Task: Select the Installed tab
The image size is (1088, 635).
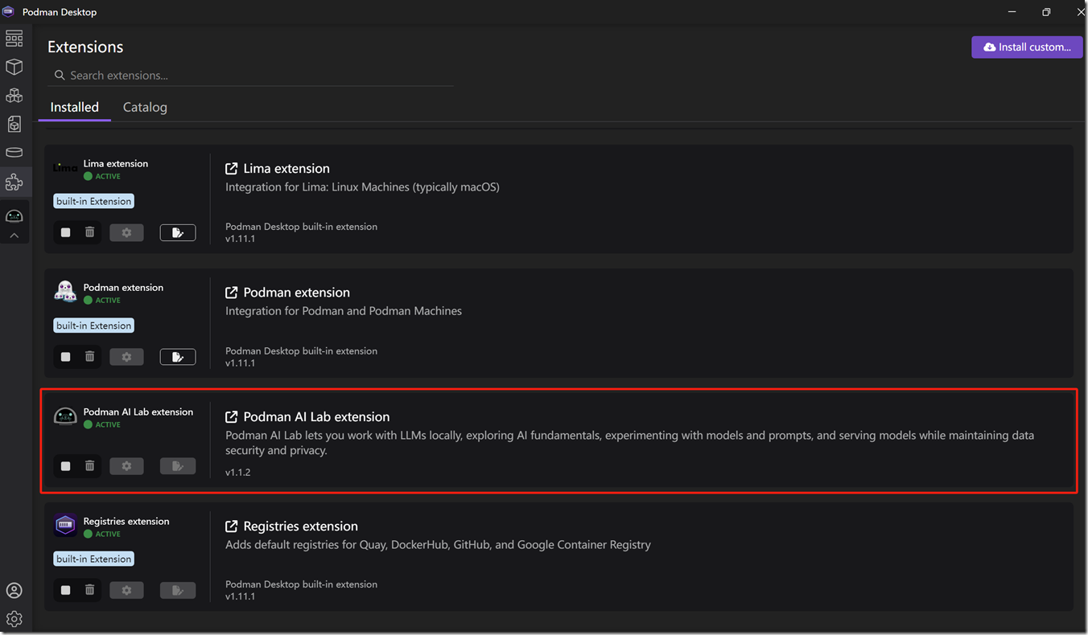Action: point(74,107)
